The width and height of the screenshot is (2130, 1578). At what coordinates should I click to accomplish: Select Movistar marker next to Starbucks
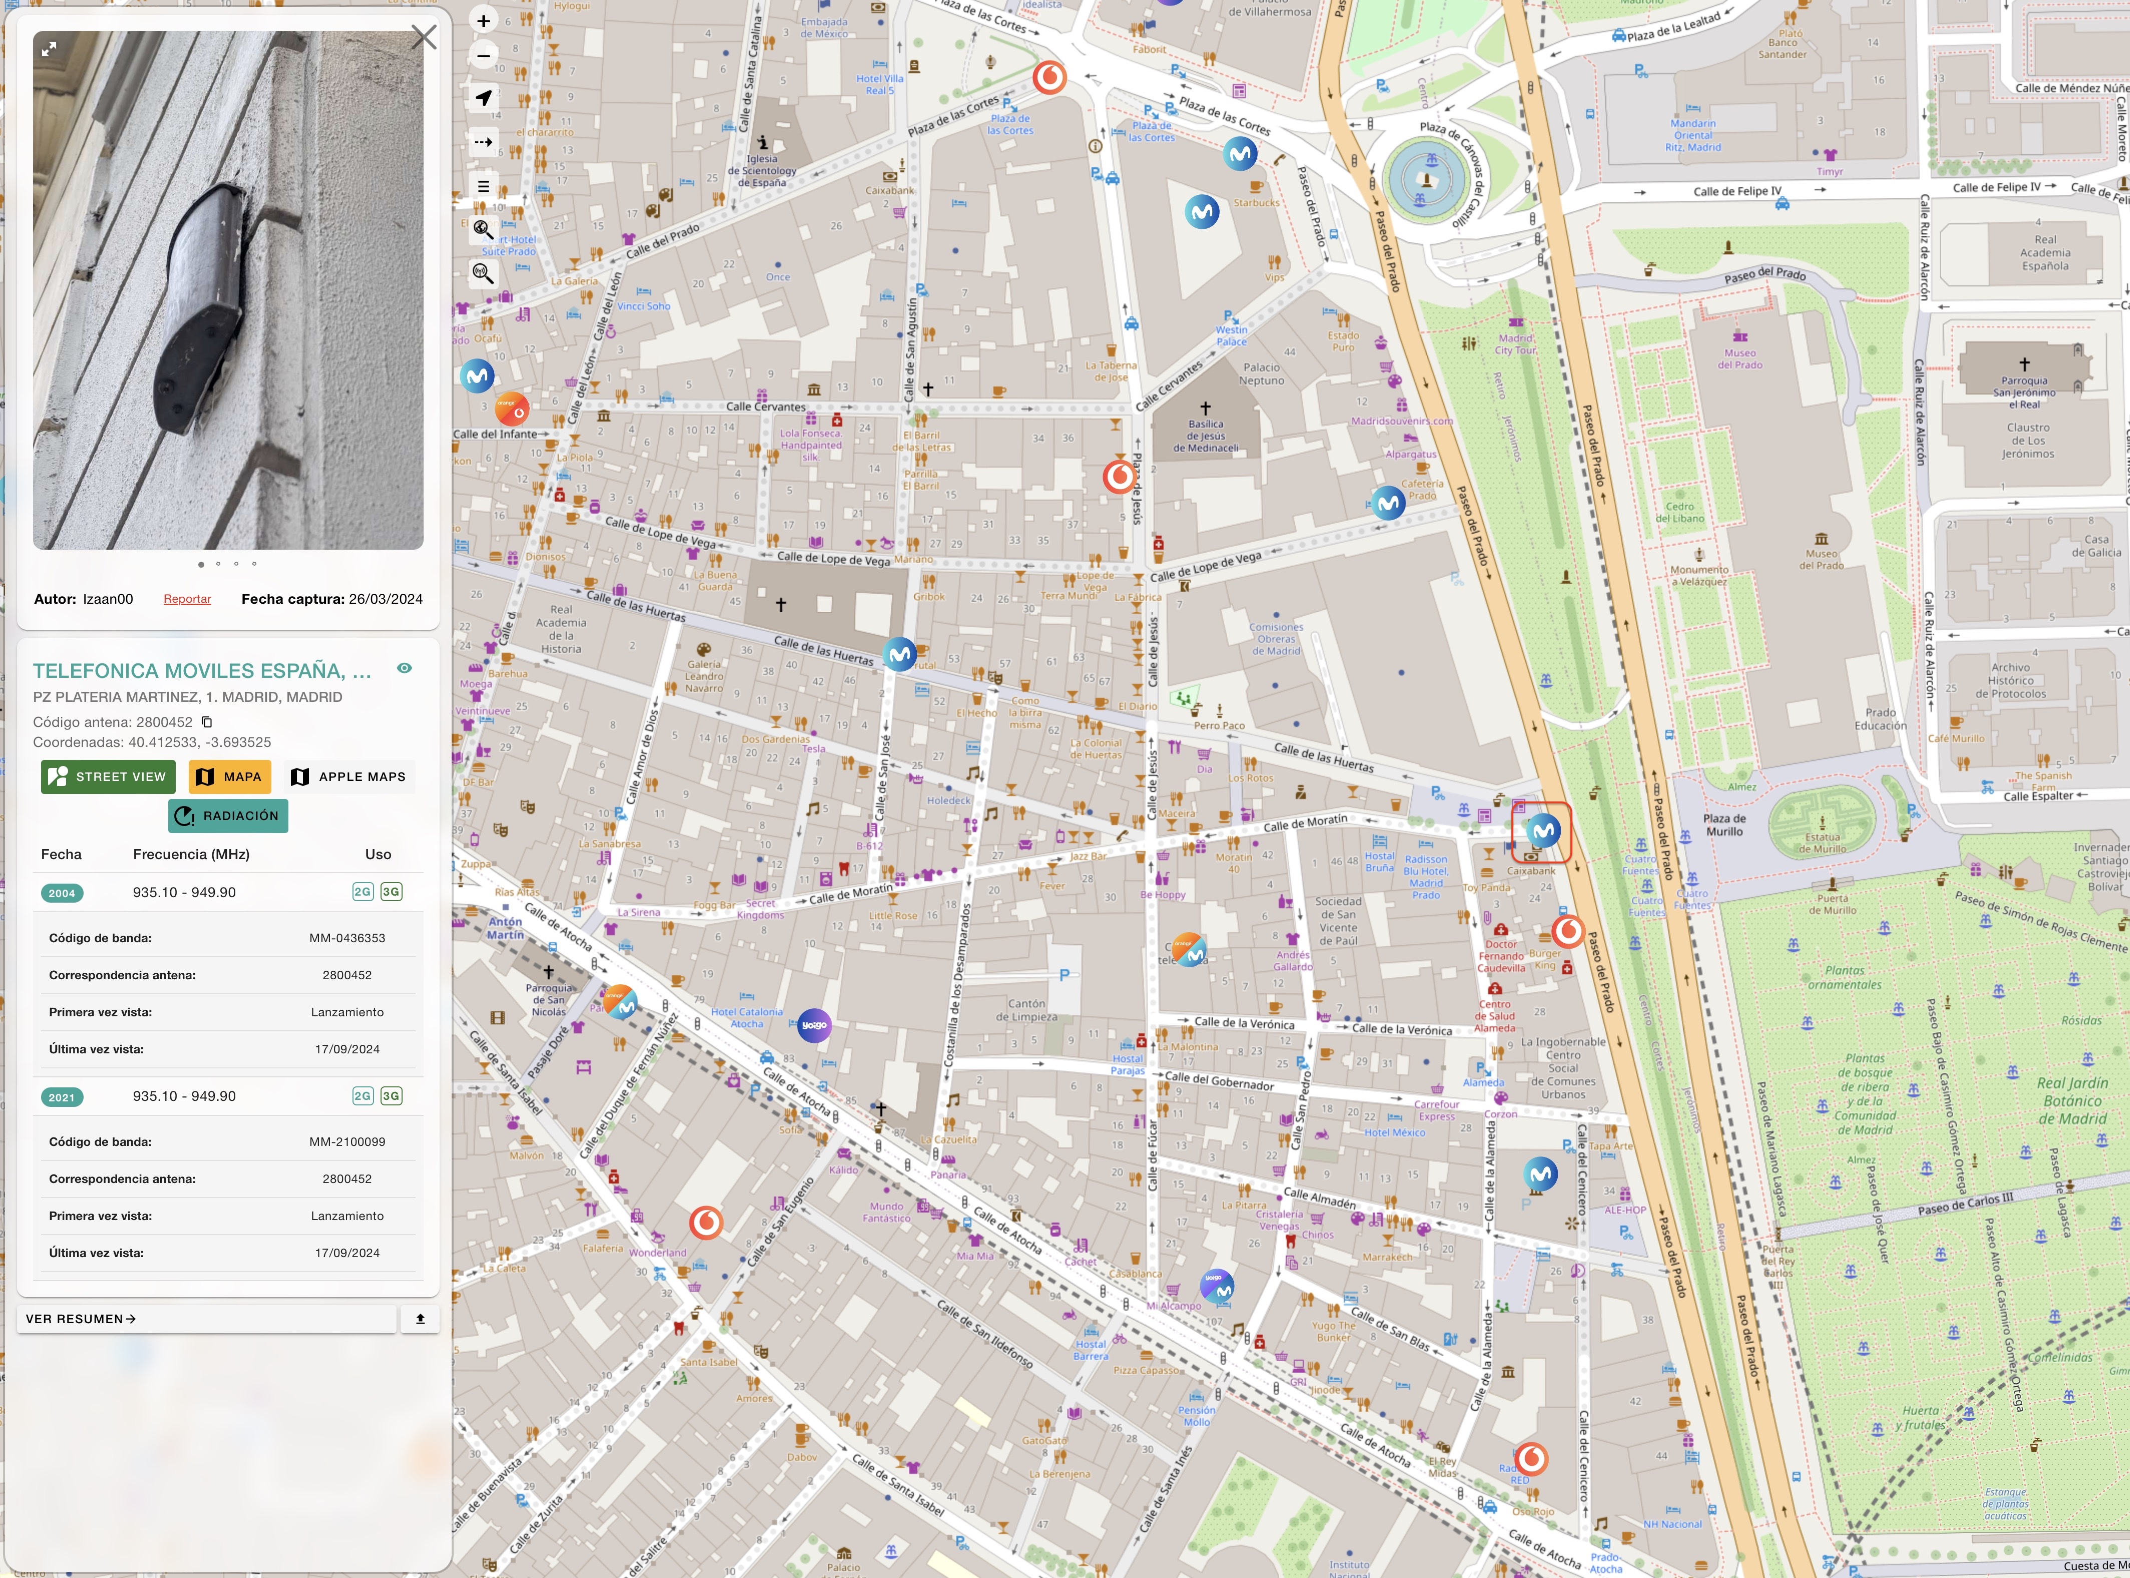[1240, 154]
